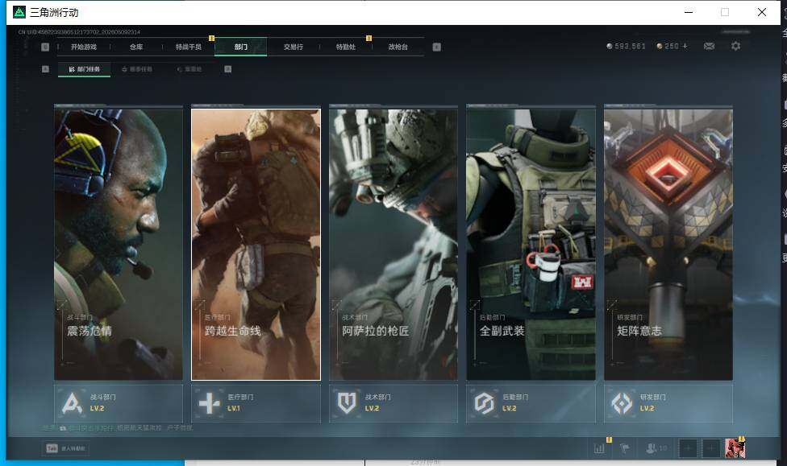Open the mail envelope icon
This screenshot has height=466, width=787.
pos(710,46)
